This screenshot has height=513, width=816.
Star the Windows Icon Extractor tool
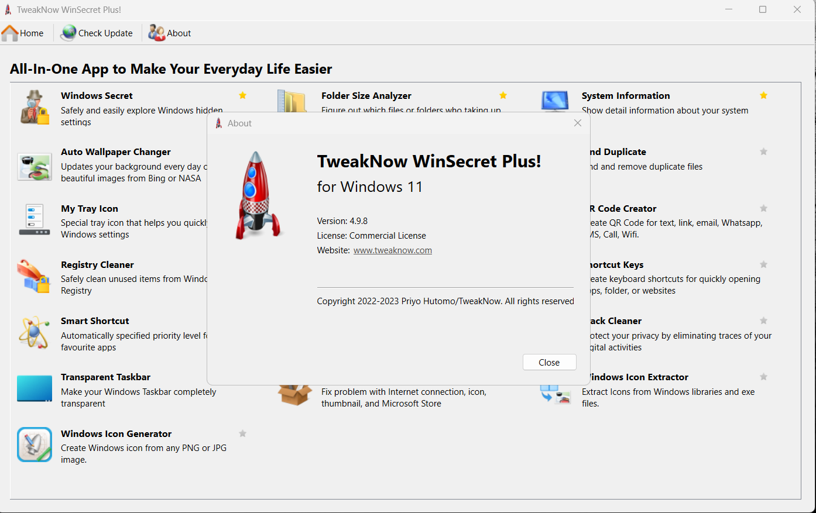tap(763, 377)
